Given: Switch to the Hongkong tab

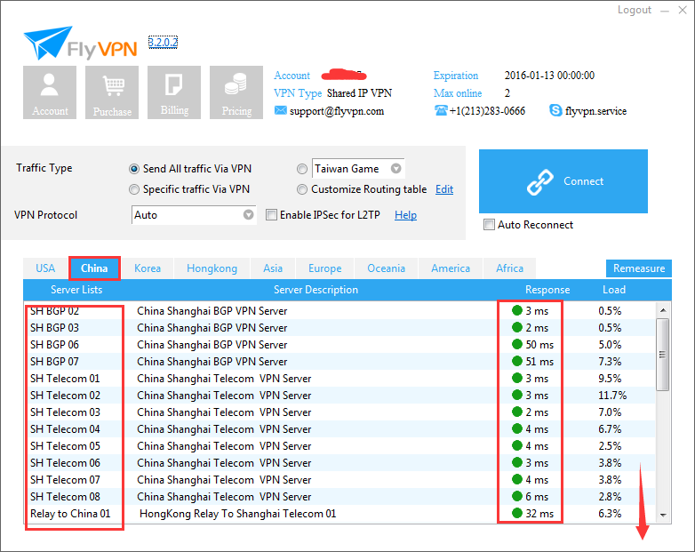Looking at the screenshot, I should pos(212,268).
